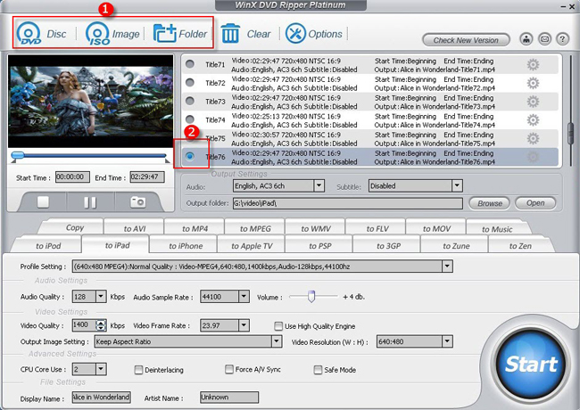Click the email envelope icon button
Image resolution: width=580 pixels, height=410 pixels.
[x=544, y=39]
